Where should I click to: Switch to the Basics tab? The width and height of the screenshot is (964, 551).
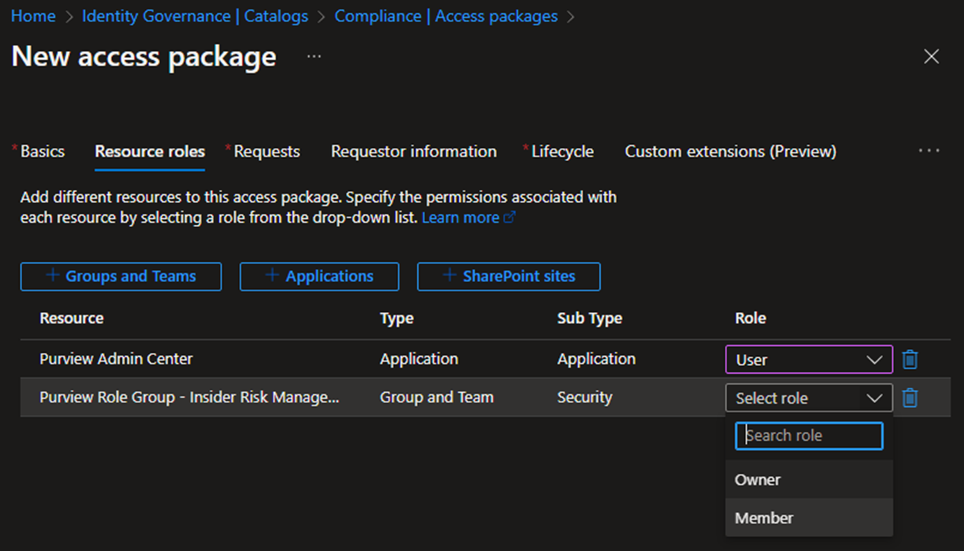point(42,151)
